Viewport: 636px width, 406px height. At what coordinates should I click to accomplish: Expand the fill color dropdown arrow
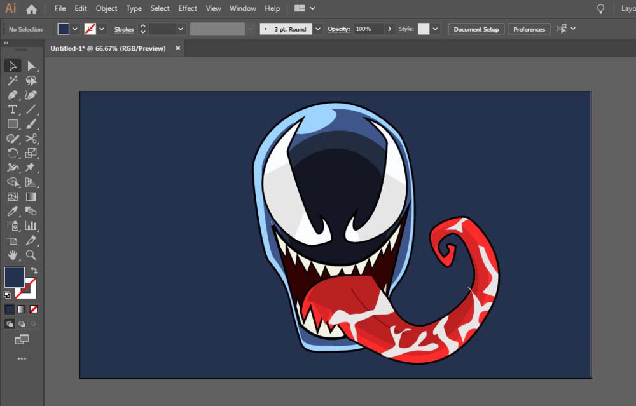point(75,29)
